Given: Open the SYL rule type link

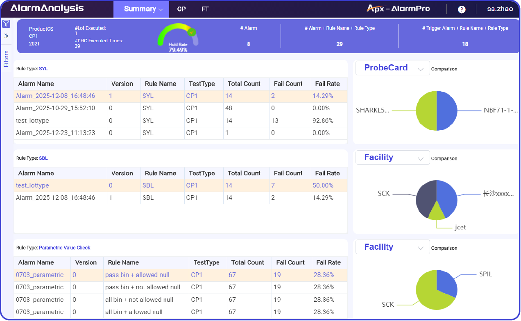Looking at the screenshot, I should point(43,68).
